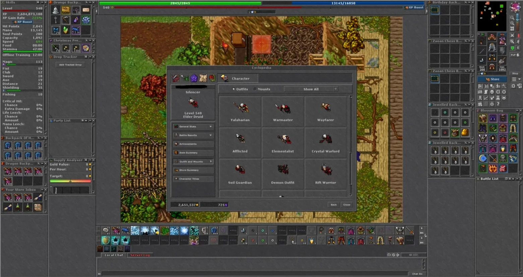
Task: Open the Map tab icon in Cyclopedia
Action: click(x=203, y=78)
